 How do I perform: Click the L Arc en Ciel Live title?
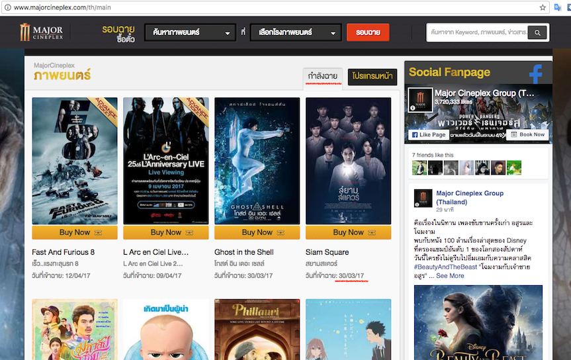pyautogui.click(x=156, y=252)
